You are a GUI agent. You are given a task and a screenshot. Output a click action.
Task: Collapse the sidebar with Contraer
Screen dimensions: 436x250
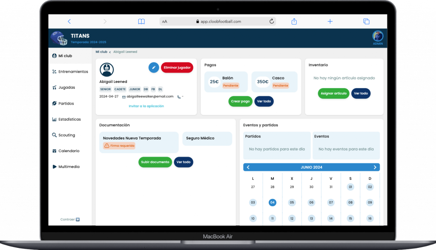click(70, 219)
